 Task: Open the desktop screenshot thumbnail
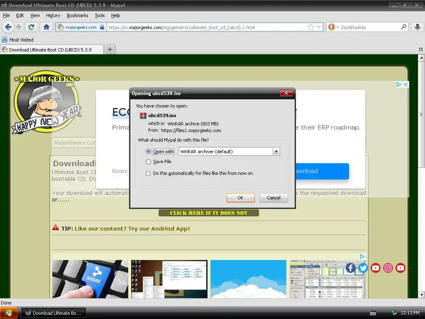click(x=169, y=279)
